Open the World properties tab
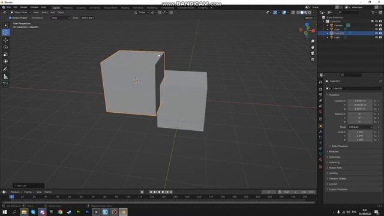Image resolution: width=384 pixels, height=216 pixels. (320, 112)
